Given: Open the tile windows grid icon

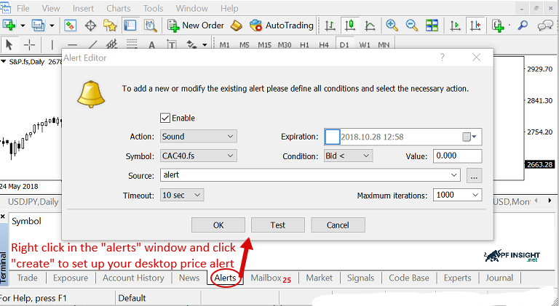Looking at the screenshot, I should (x=432, y=25).
